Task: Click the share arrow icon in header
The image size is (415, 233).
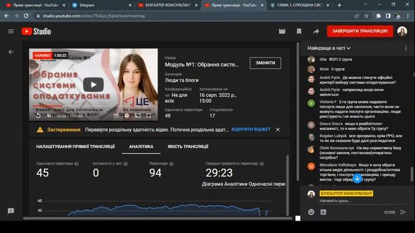Action: click(316, 32)
